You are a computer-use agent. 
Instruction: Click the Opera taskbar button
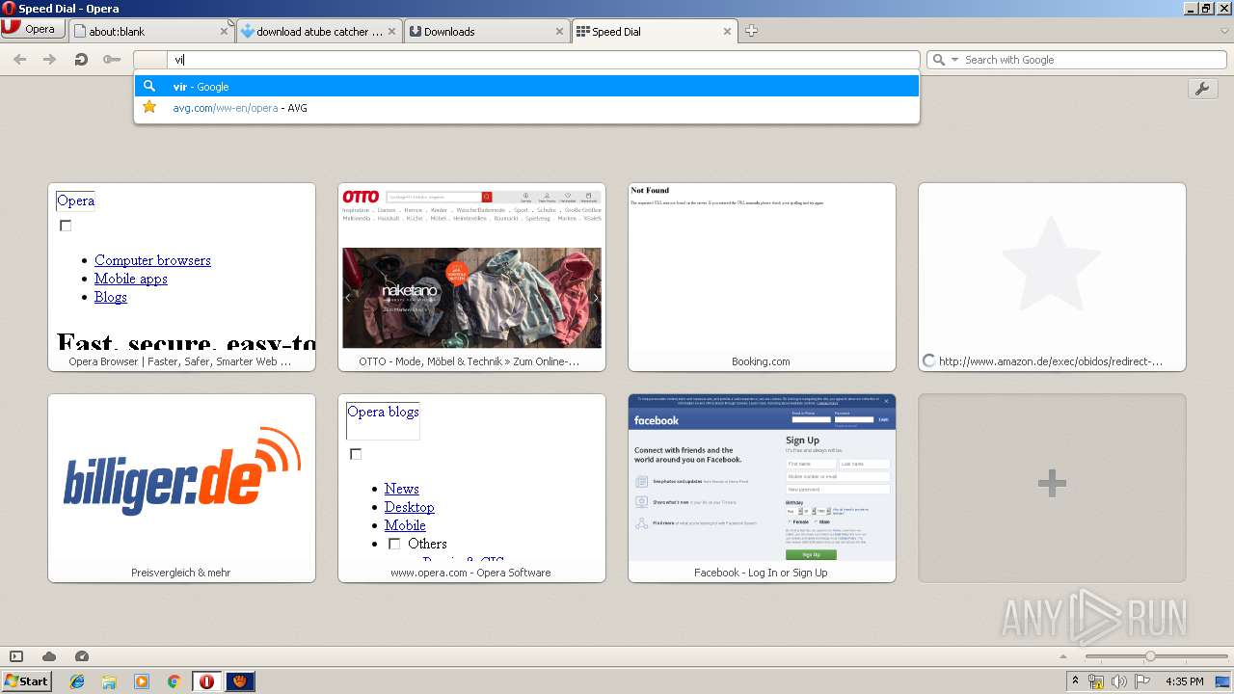206,681
